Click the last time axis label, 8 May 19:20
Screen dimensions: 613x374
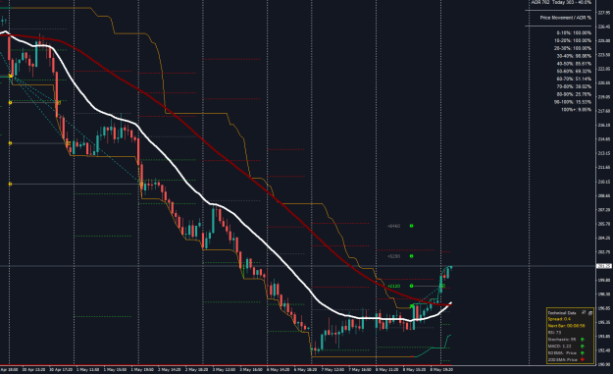[x=441, y=369]
